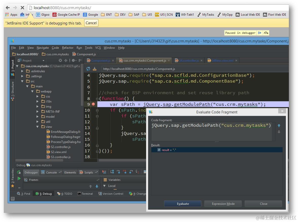Open Project view type dropdown
Viewport: 298px width, 222px height.
tap(44, 61)
